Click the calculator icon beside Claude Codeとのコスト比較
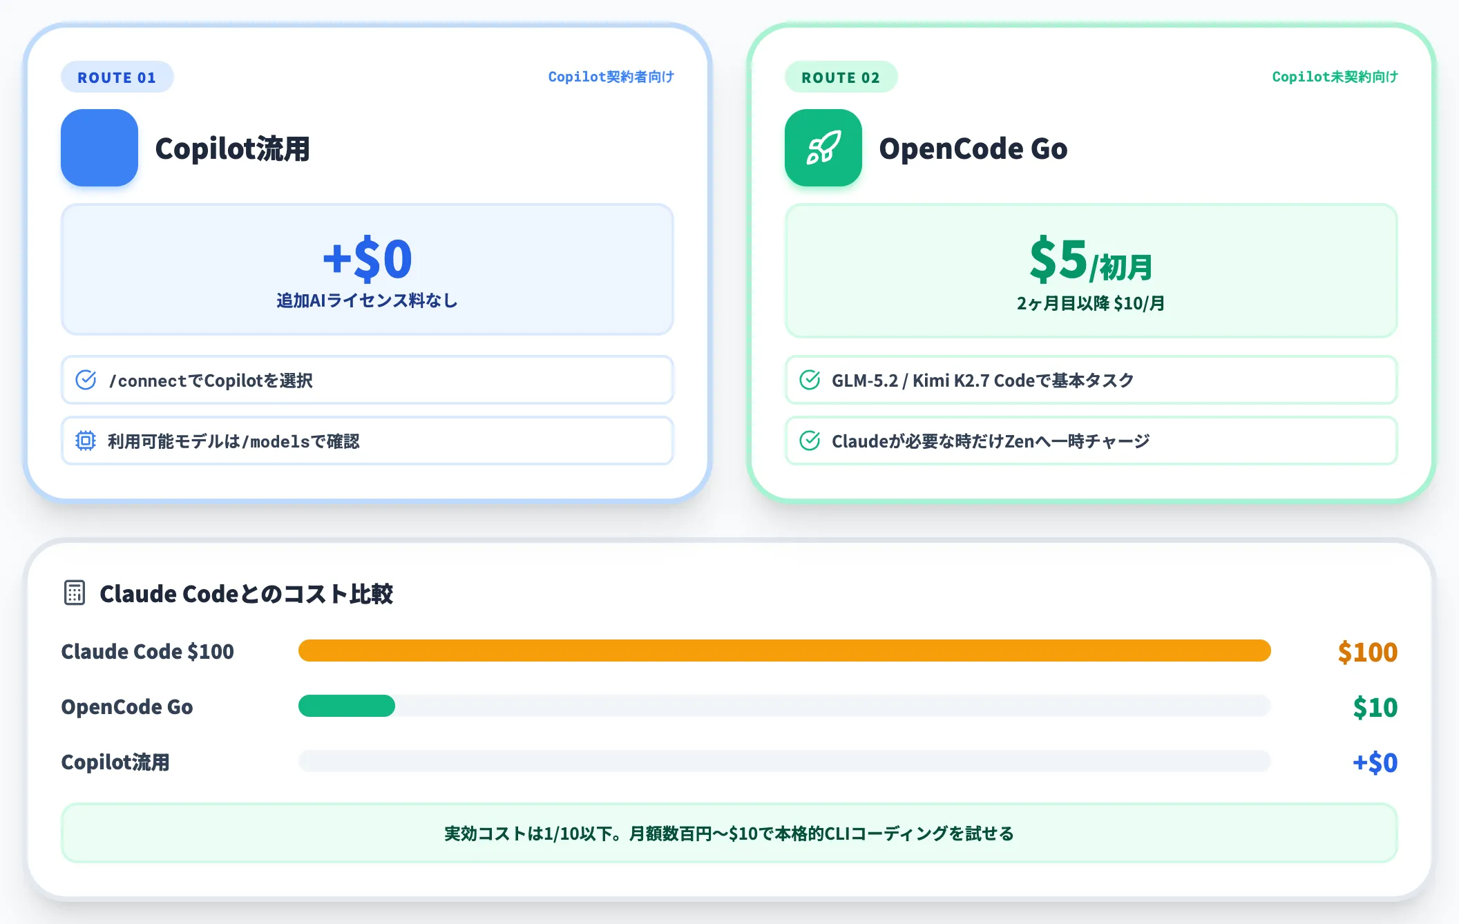Viewport: 1459px width, 924px height. coord(75,593)
